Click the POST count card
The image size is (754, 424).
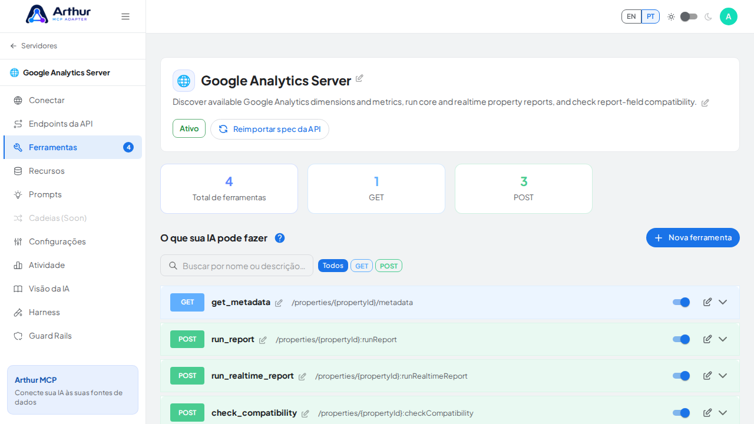[x=524, y=188]
